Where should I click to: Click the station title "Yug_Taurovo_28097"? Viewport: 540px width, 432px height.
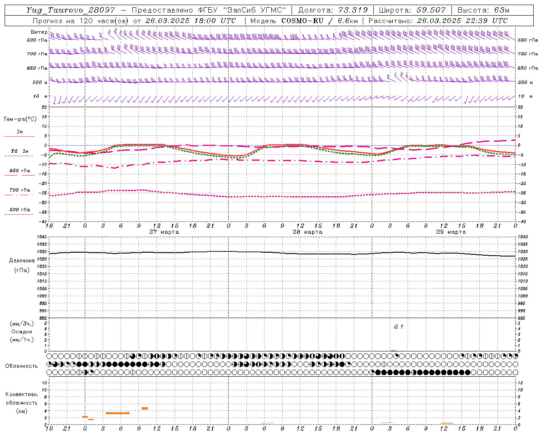(70, 10)
